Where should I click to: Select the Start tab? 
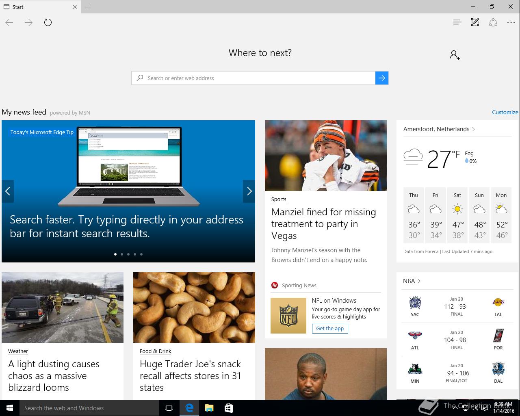pos(41,7)
